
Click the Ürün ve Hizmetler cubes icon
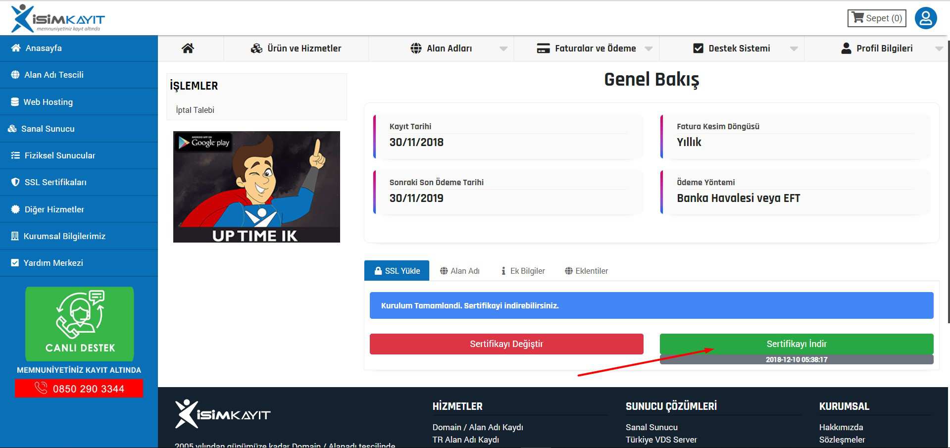256,48
